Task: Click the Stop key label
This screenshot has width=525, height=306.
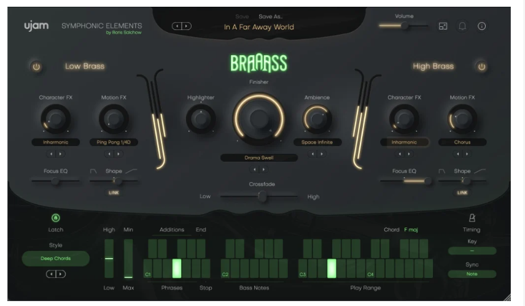Action: point(206,288)
